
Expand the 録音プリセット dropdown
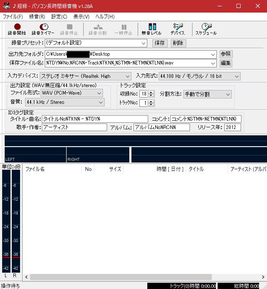(144, 43)
